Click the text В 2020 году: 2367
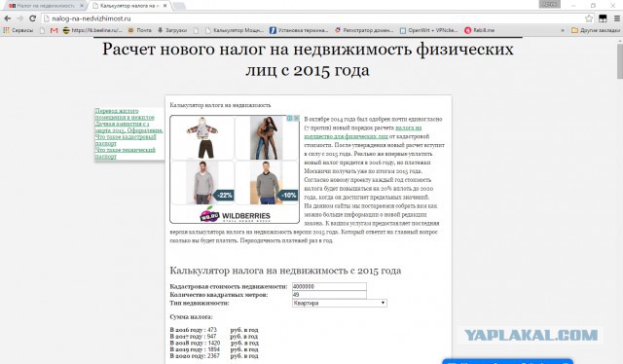This screenshot has width=623, height=364. (195, 356)
